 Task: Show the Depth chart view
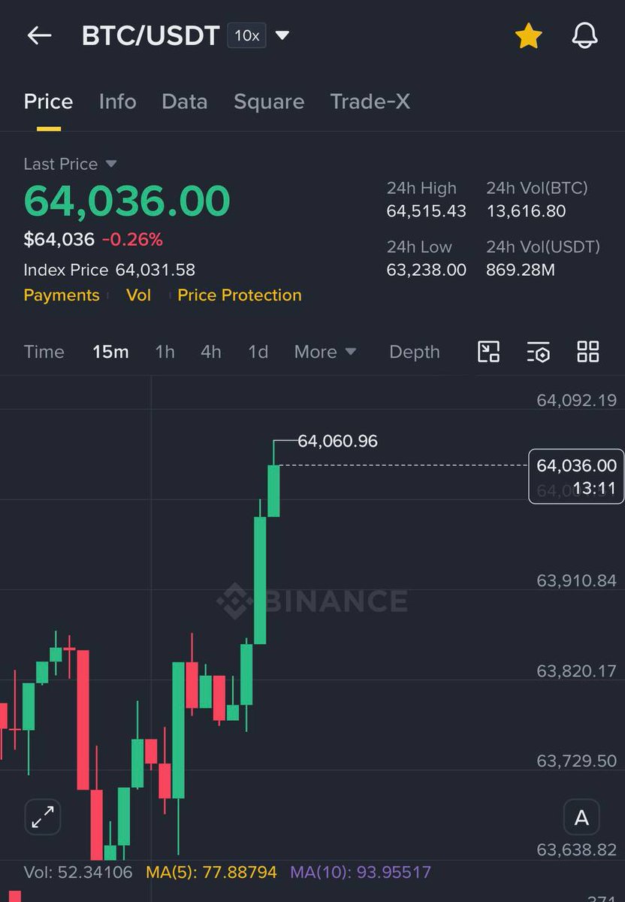tap(415, 352)
